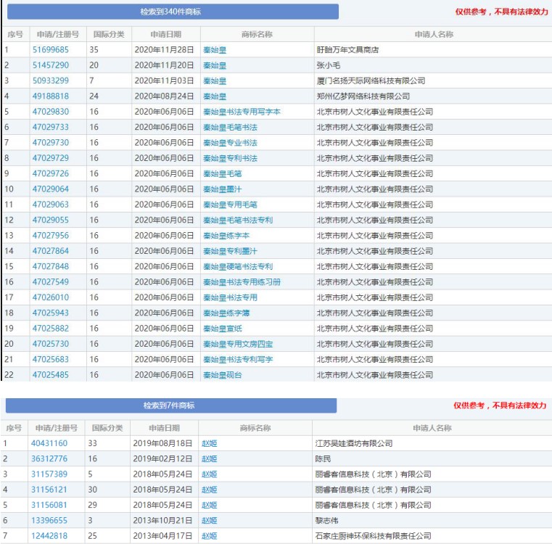The height and width of the screenshot is (544, 552).
Task: Open application number 49188818
Action: tap(50, 96)
